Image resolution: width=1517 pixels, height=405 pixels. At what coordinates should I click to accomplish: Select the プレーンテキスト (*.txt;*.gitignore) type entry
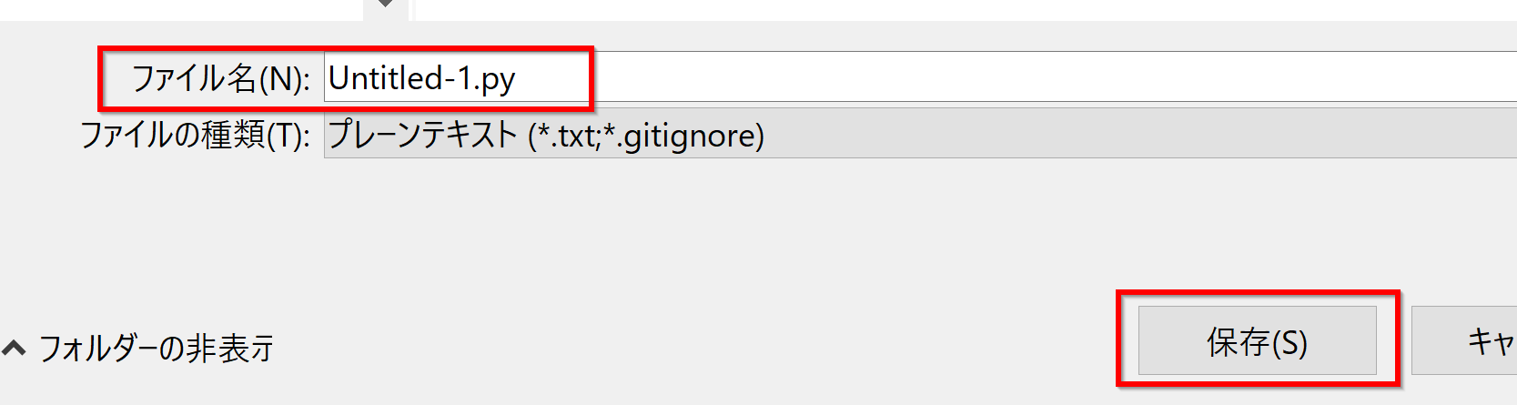(545, 135)
